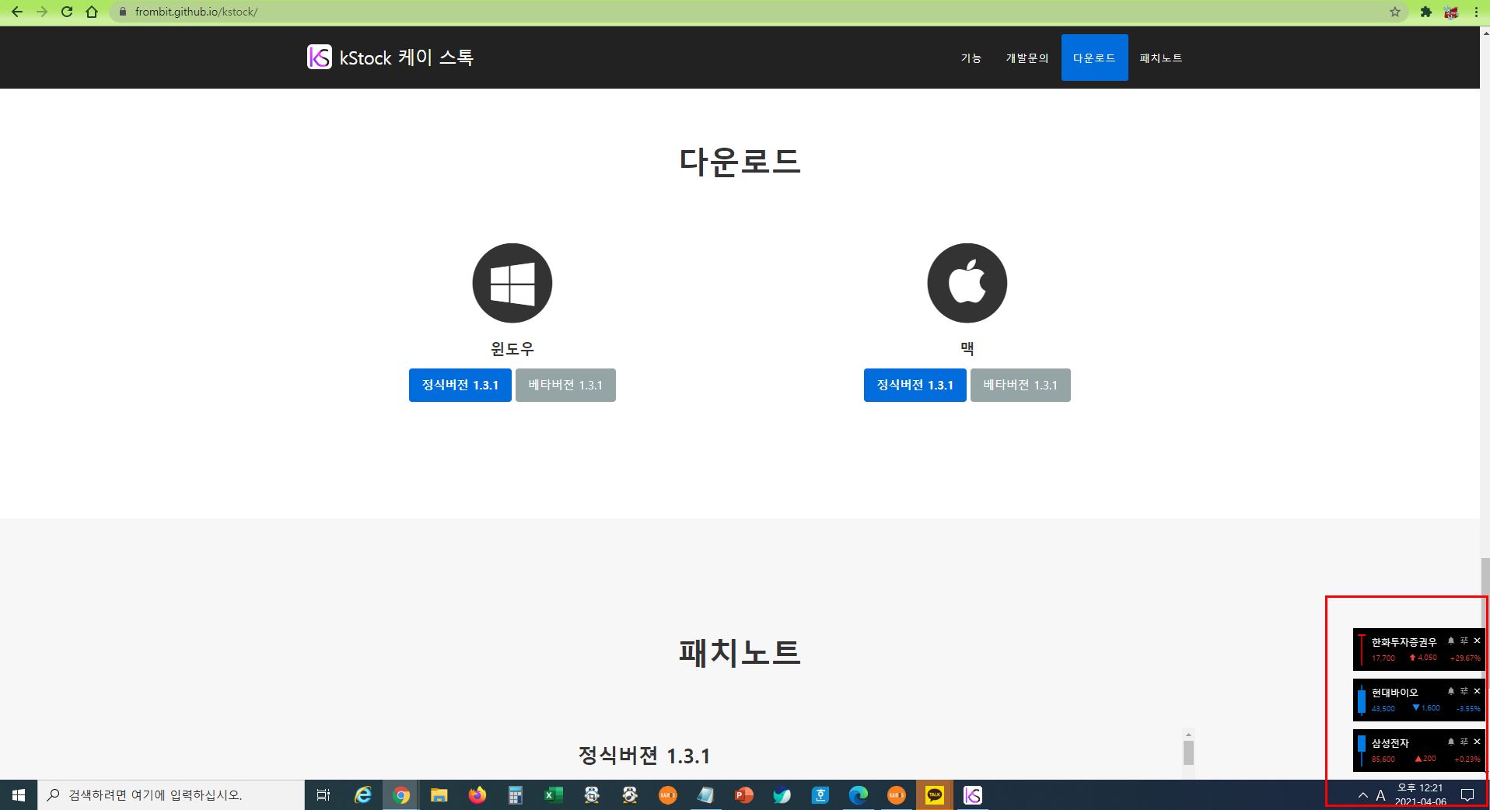Image resolution: width=1490 pixels, height=810 pixels.
Task: Open Calculator from the taskbar
Action: (515, 795)
